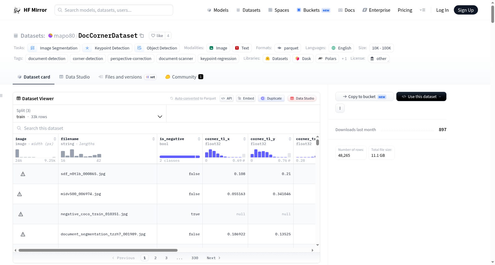Open the Use this dataset dropdown
Image resolution: width=495 pixels, height=265 pixels.
click(421, 96)
